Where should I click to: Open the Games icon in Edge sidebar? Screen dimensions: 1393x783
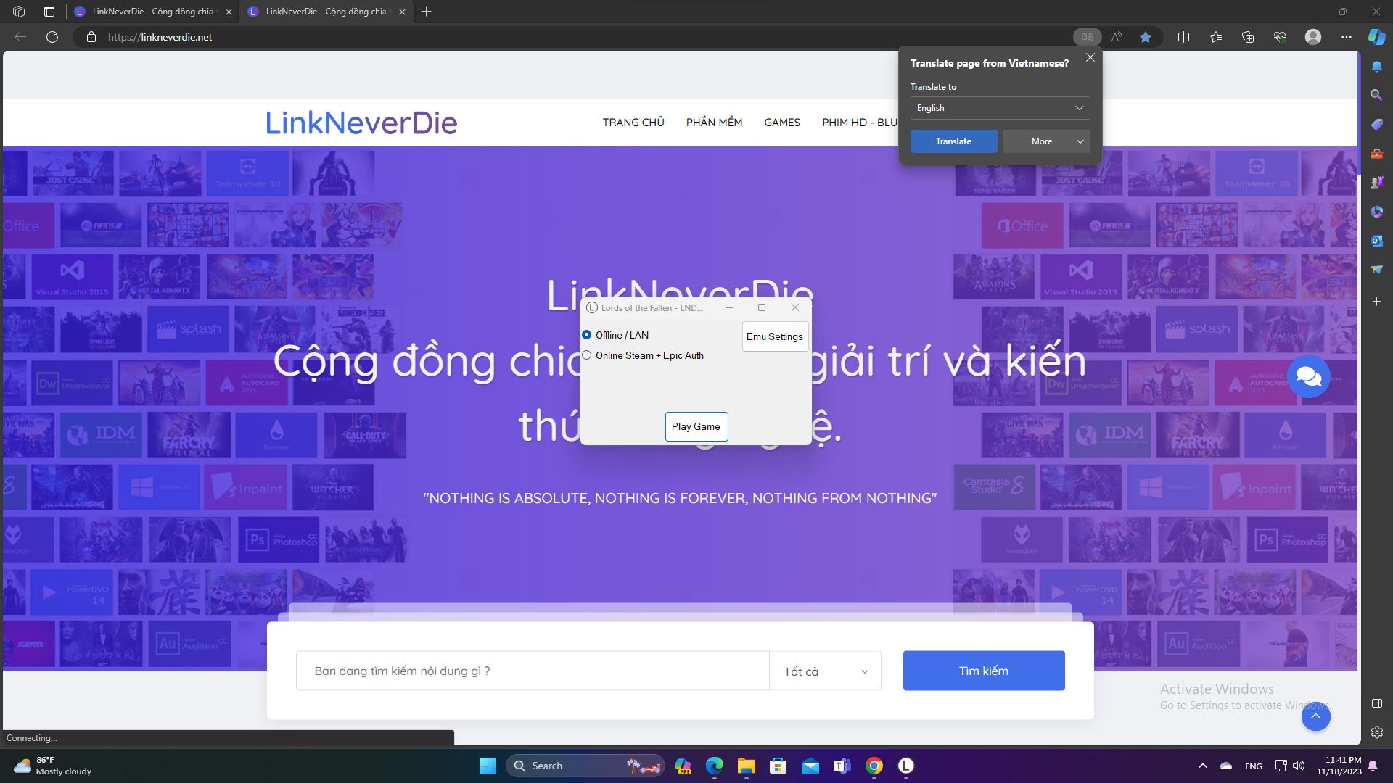coord(1376,183)
